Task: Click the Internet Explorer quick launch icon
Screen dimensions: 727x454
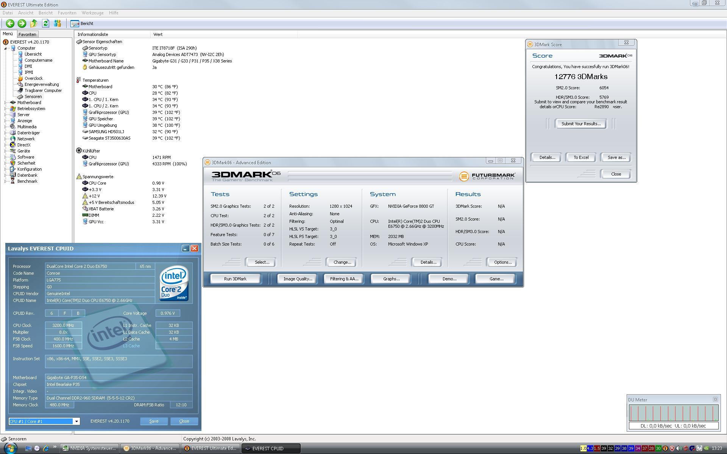Action: (x=46, y=448)
